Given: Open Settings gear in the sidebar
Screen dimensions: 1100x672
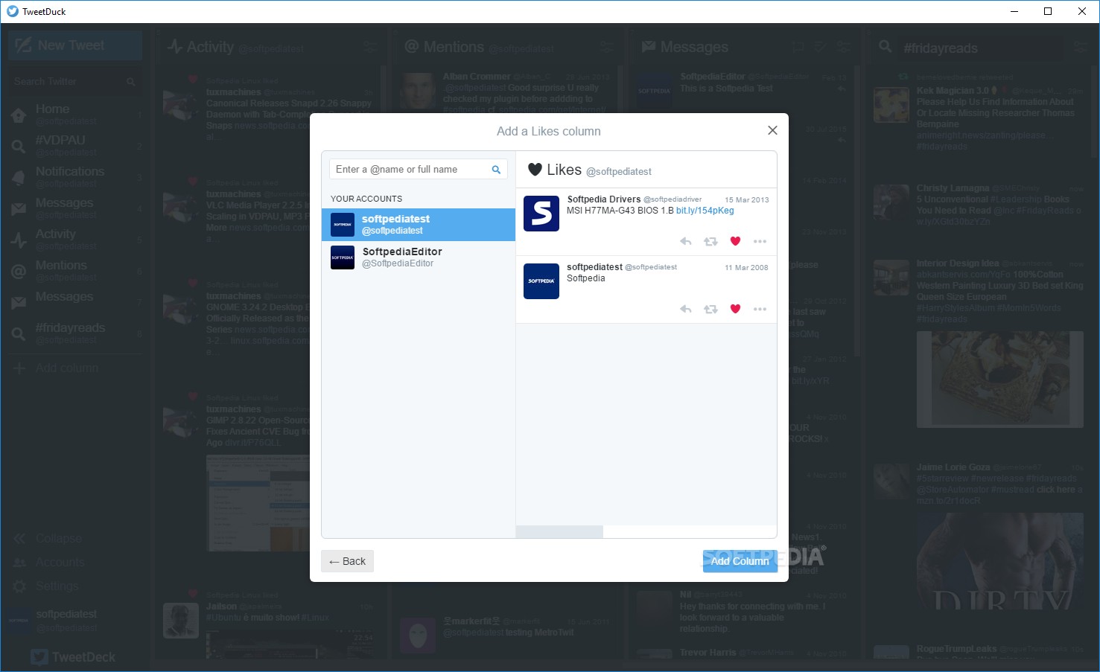Looking at the screenshot, I should pos(46,586).
